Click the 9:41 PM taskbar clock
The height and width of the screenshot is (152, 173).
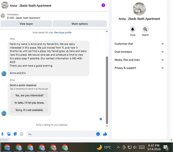pos(154,145)
